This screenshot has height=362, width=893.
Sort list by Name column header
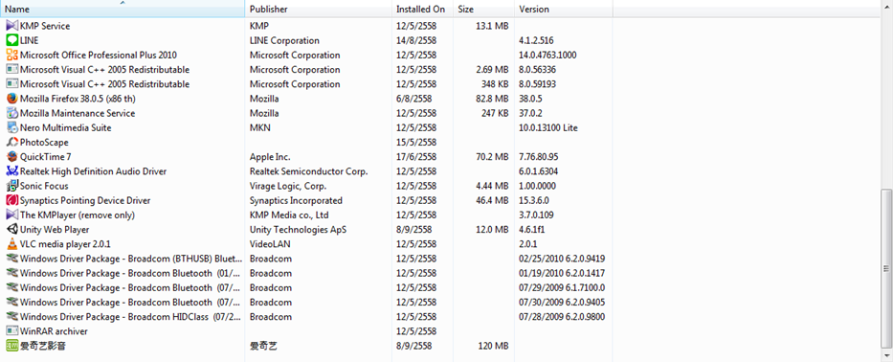(x=123, y=10)
